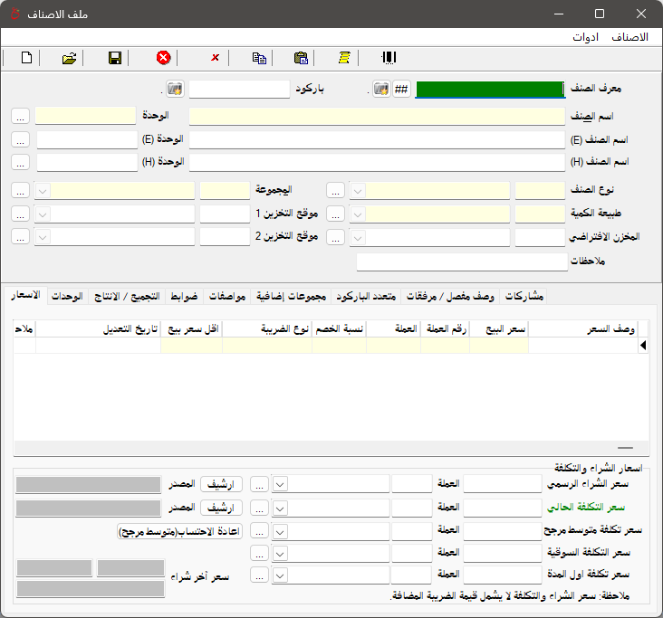
Task: Click the اسم الصنف input field
Action: click(377, 116)
